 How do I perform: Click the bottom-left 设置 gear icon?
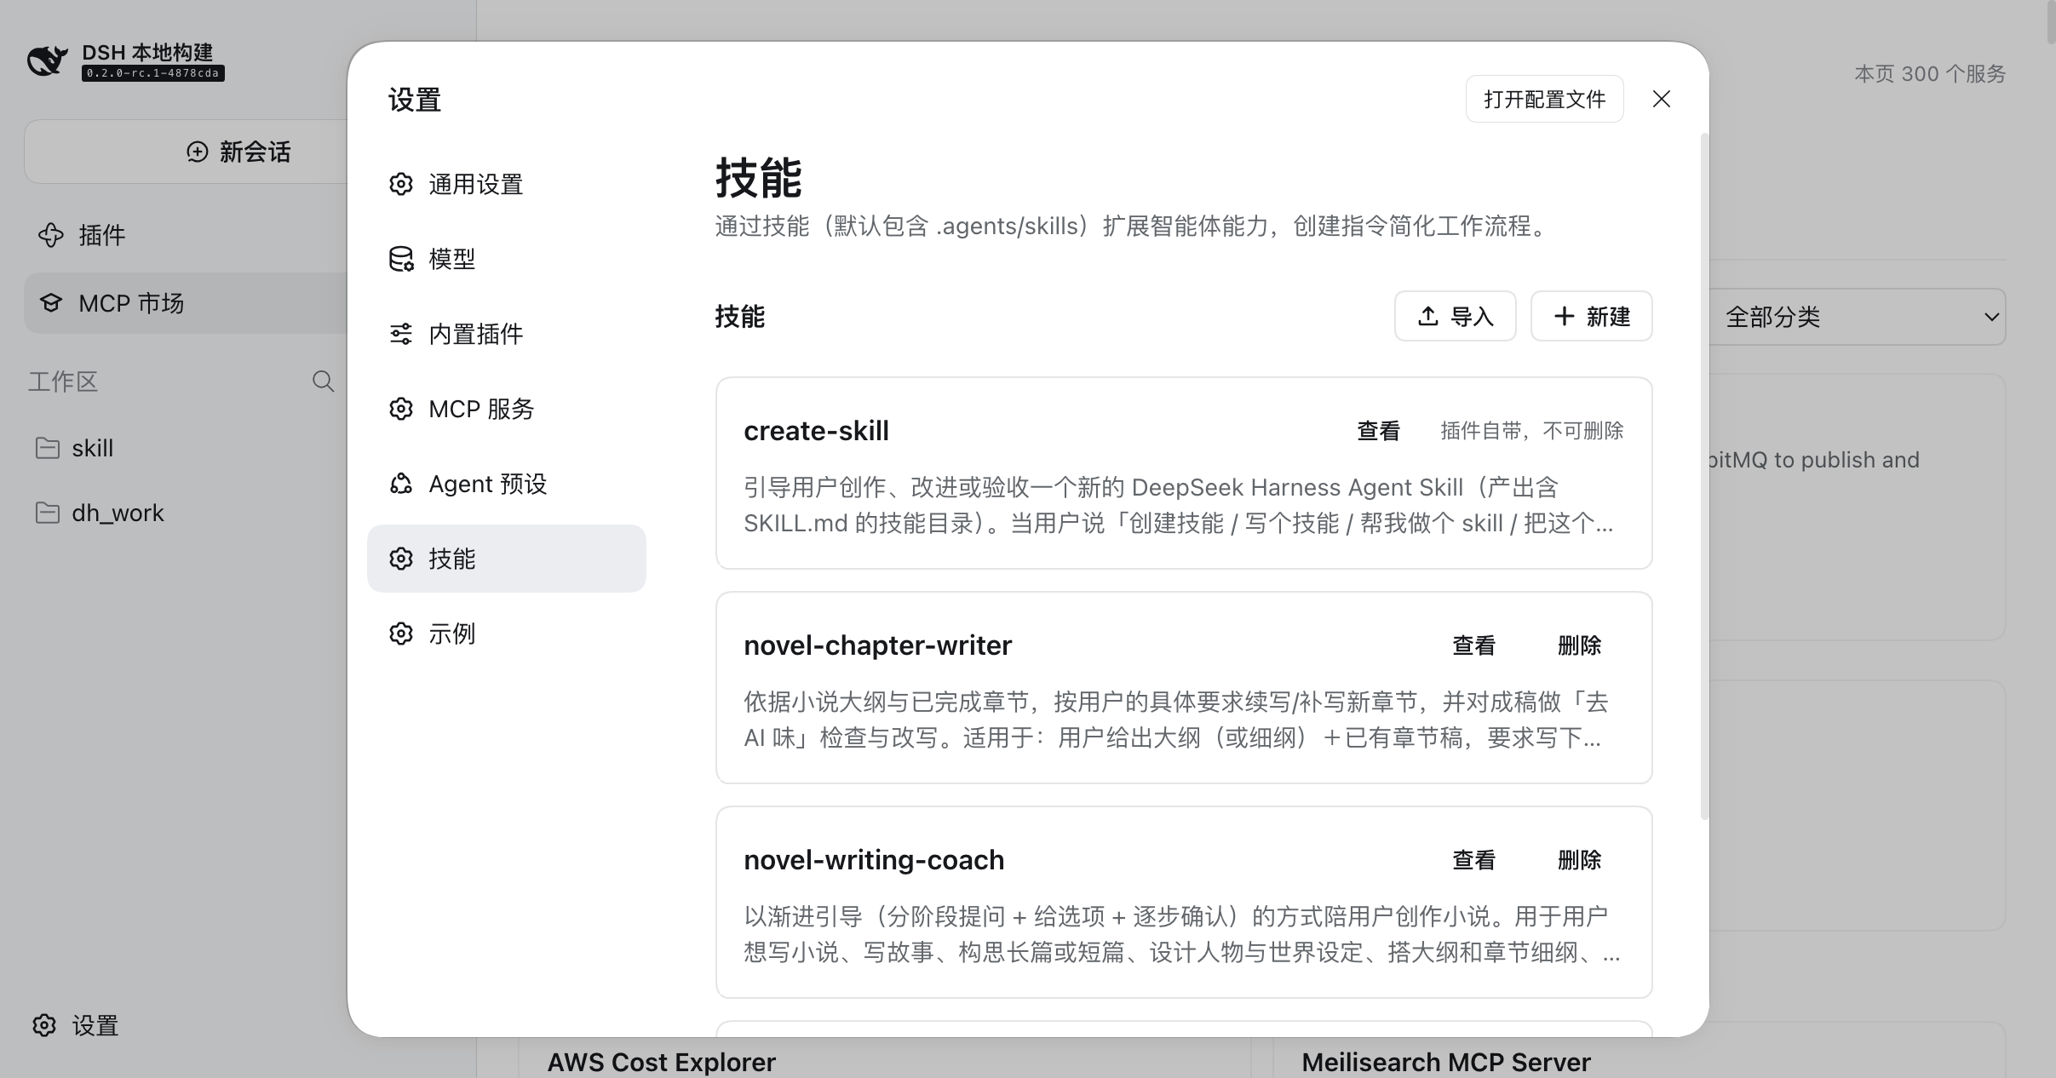coord(44,1025)
